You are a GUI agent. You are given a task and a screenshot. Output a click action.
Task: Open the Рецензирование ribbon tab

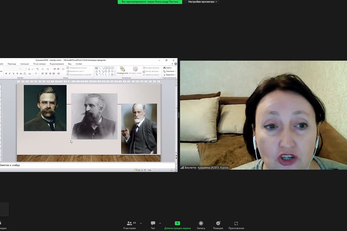pos(57,64)
